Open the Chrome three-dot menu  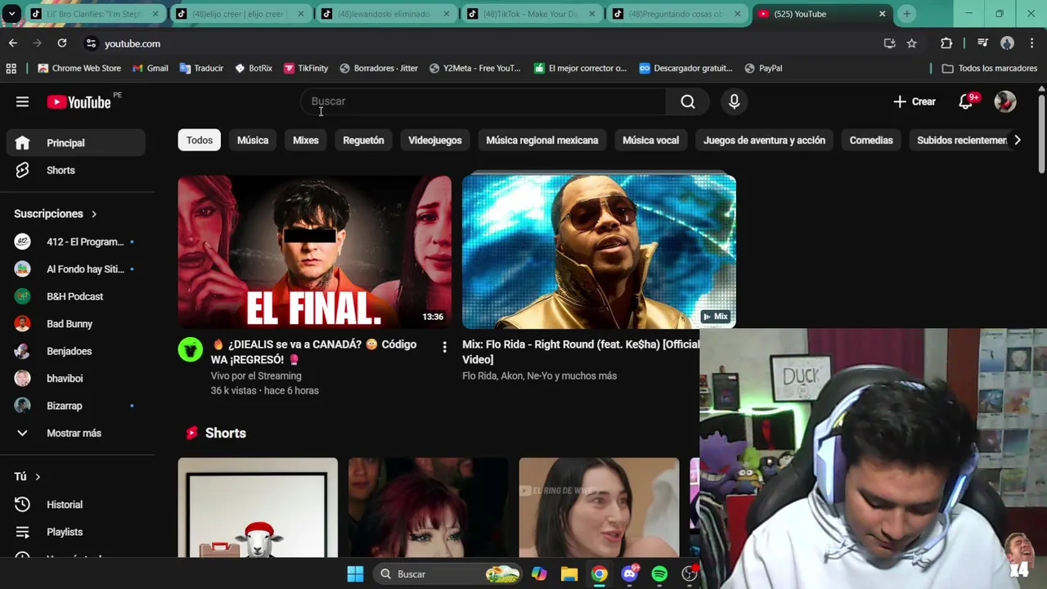coord(1031,43)
